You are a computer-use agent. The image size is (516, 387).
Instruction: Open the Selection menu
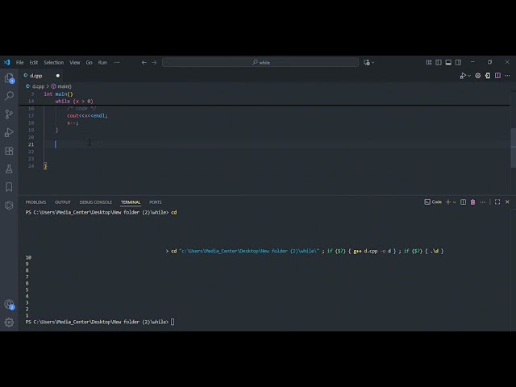[x=54, y=62]
